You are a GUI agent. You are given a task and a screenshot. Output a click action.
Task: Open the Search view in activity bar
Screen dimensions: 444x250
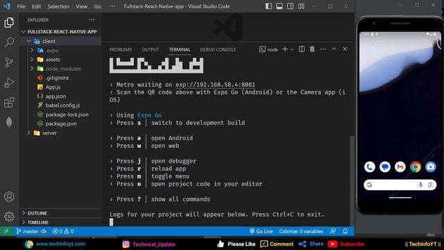[x=9, y=42]
